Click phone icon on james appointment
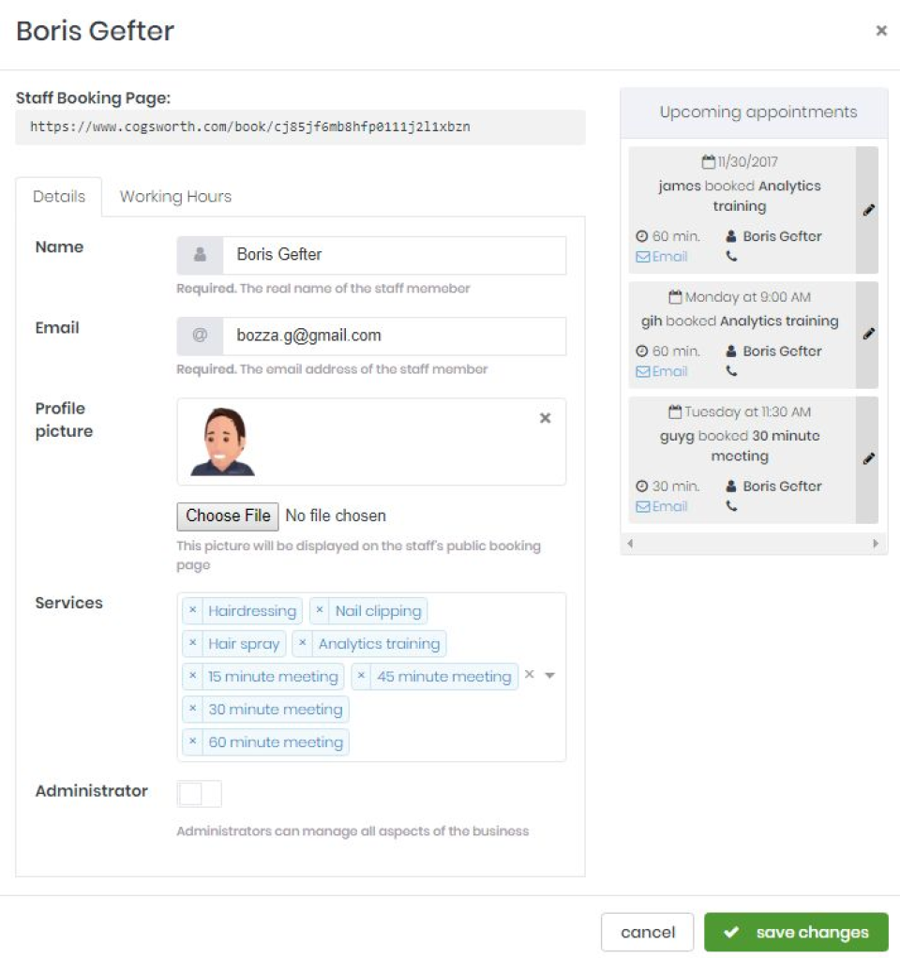The height and width of the screenshot is (958, 900). click(731, 257)
